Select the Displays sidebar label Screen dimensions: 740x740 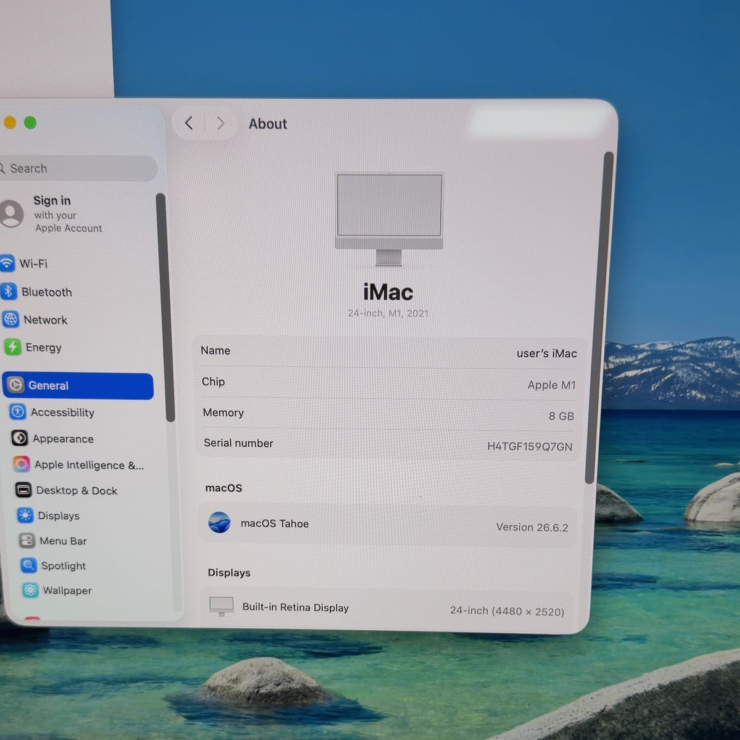pos(59,516)
